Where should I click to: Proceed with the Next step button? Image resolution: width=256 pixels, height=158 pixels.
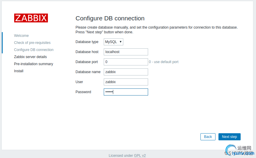229,137
